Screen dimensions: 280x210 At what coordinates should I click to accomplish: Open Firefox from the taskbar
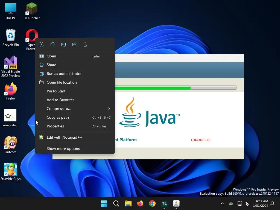[x=140, y=203]
